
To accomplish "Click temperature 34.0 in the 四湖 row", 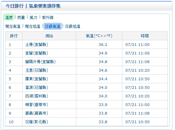I will 103,96.
